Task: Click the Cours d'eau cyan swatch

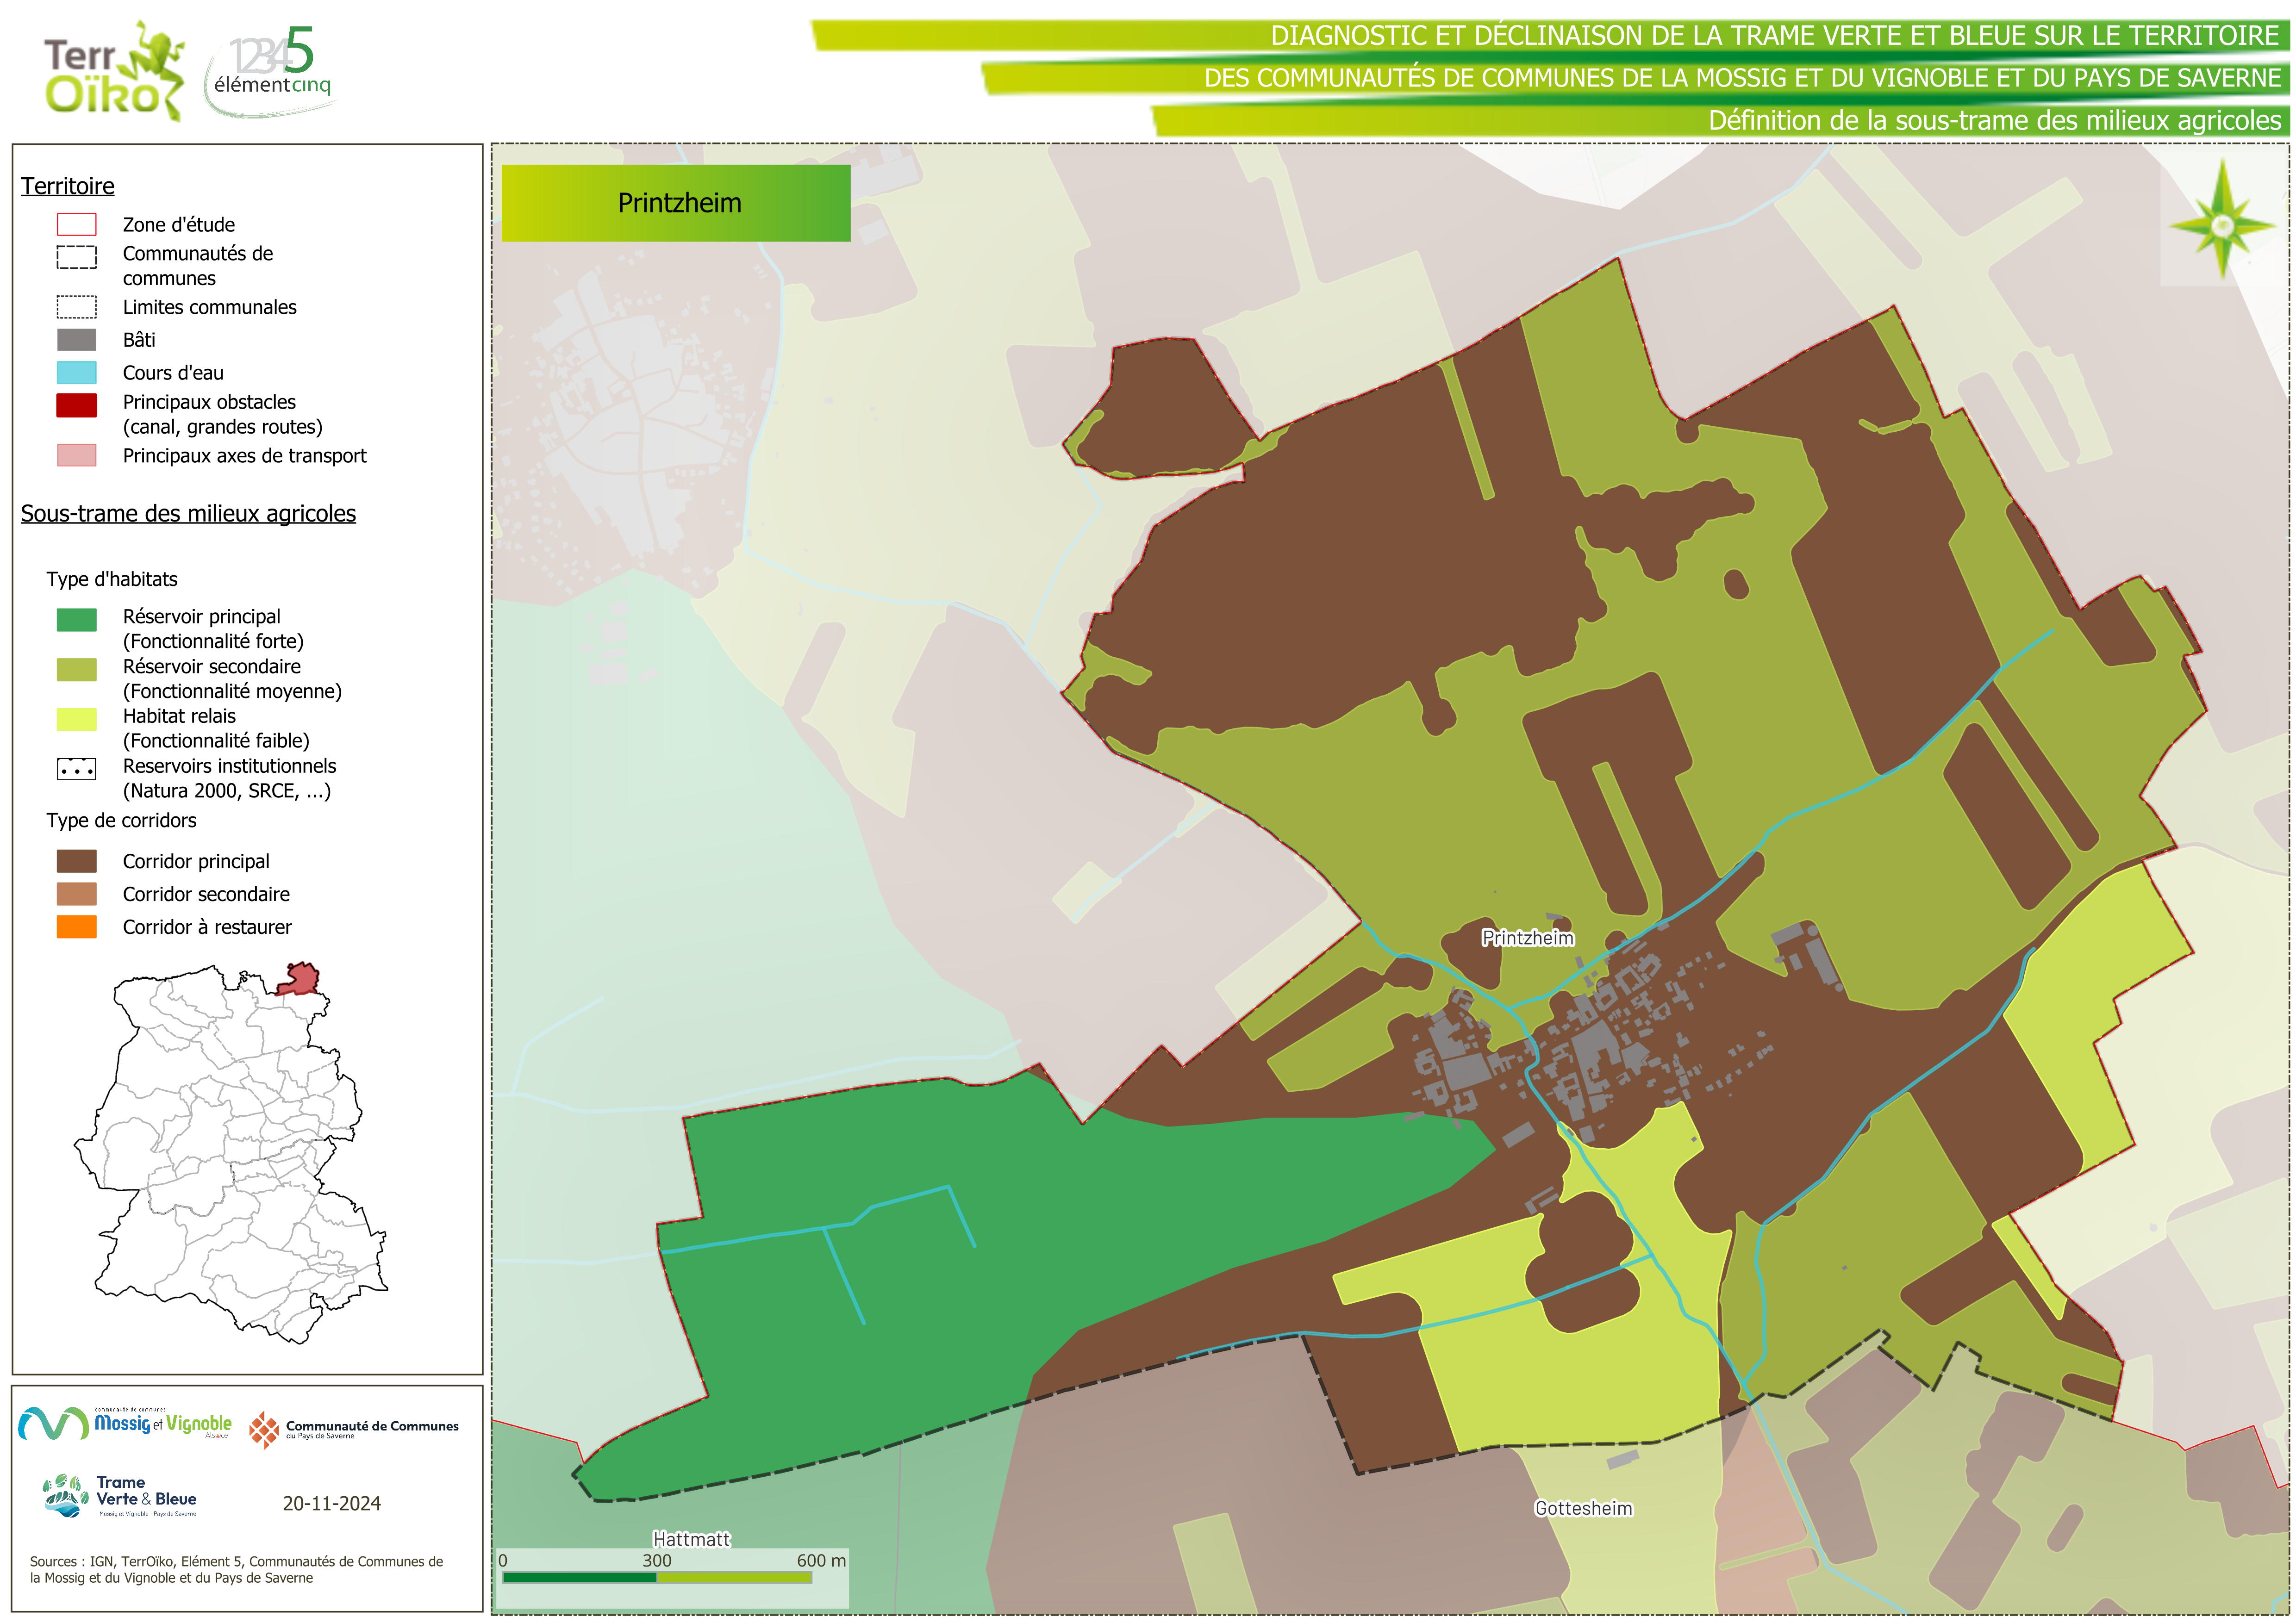Action: tap(77, 373)
